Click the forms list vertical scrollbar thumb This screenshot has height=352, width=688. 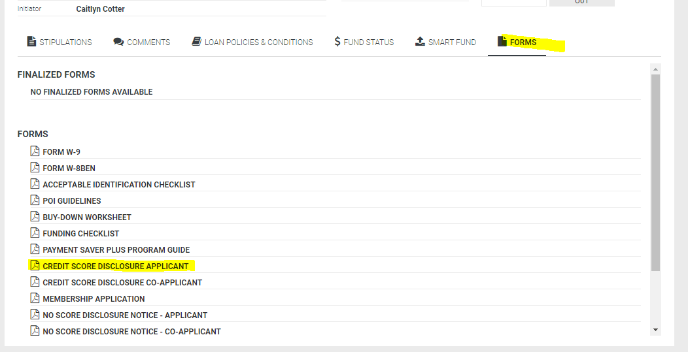pos(656,170)
